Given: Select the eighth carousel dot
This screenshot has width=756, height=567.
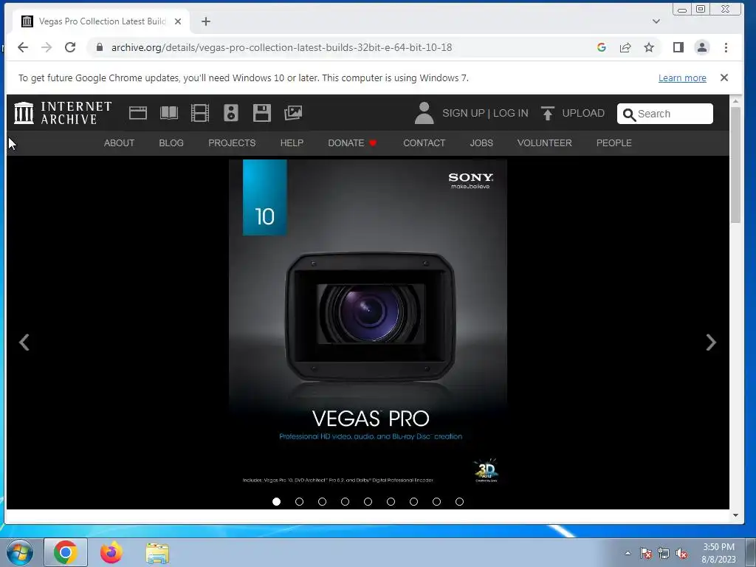Looking at the screenshot, I should 437,501.
